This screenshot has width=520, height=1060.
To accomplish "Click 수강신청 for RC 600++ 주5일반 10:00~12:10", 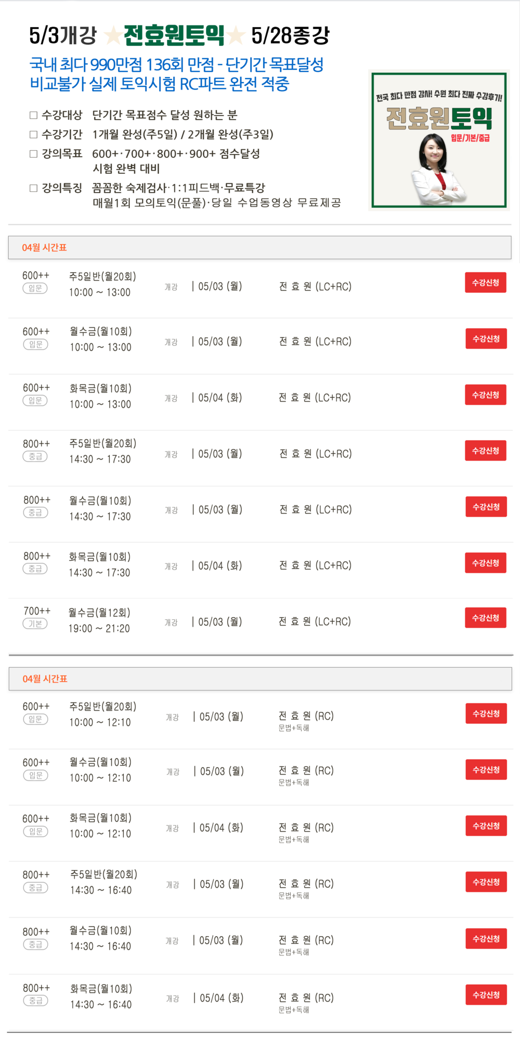I will [x=486, y=713].
